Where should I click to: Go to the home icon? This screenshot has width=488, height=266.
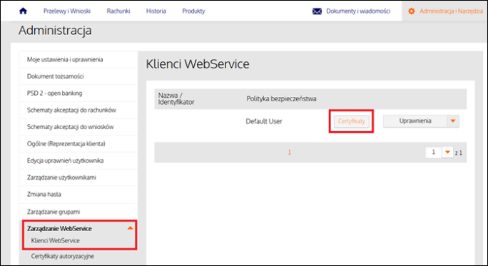coord(23,11)
